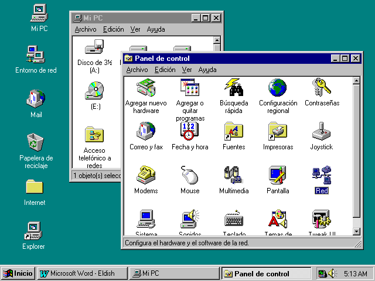Open Archivo menu in Panel de control
Image resolution: width=375 pixels, height=281 pixels.
point(137,70)
